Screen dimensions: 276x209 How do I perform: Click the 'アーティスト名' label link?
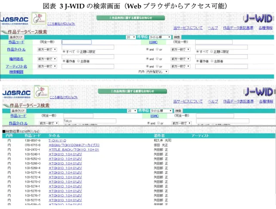[x=16, y=67]
